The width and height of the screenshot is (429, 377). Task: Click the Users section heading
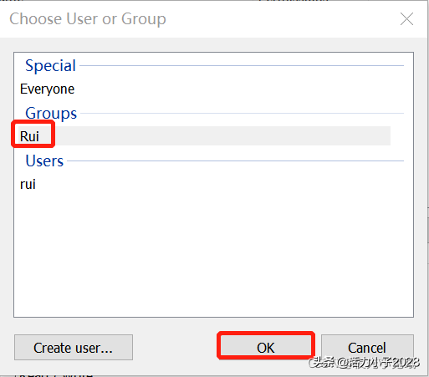(44, 160)
